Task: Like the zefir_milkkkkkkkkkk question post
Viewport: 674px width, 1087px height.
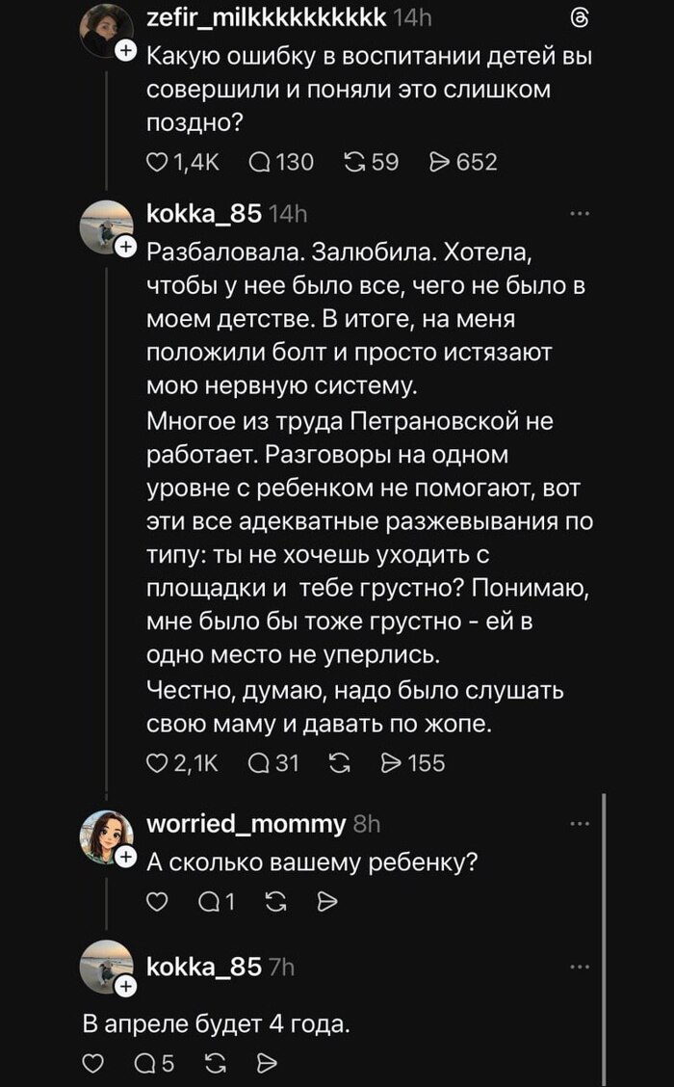Action: tap(157, 162)
